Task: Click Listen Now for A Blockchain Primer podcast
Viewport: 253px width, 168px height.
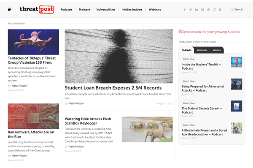Action: click(x=189, y=125)
